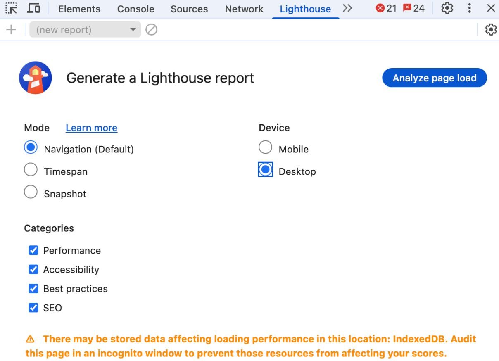Switch to the Console tab
This screenshot has width=499, height=361.
click(x=135, y=9)
